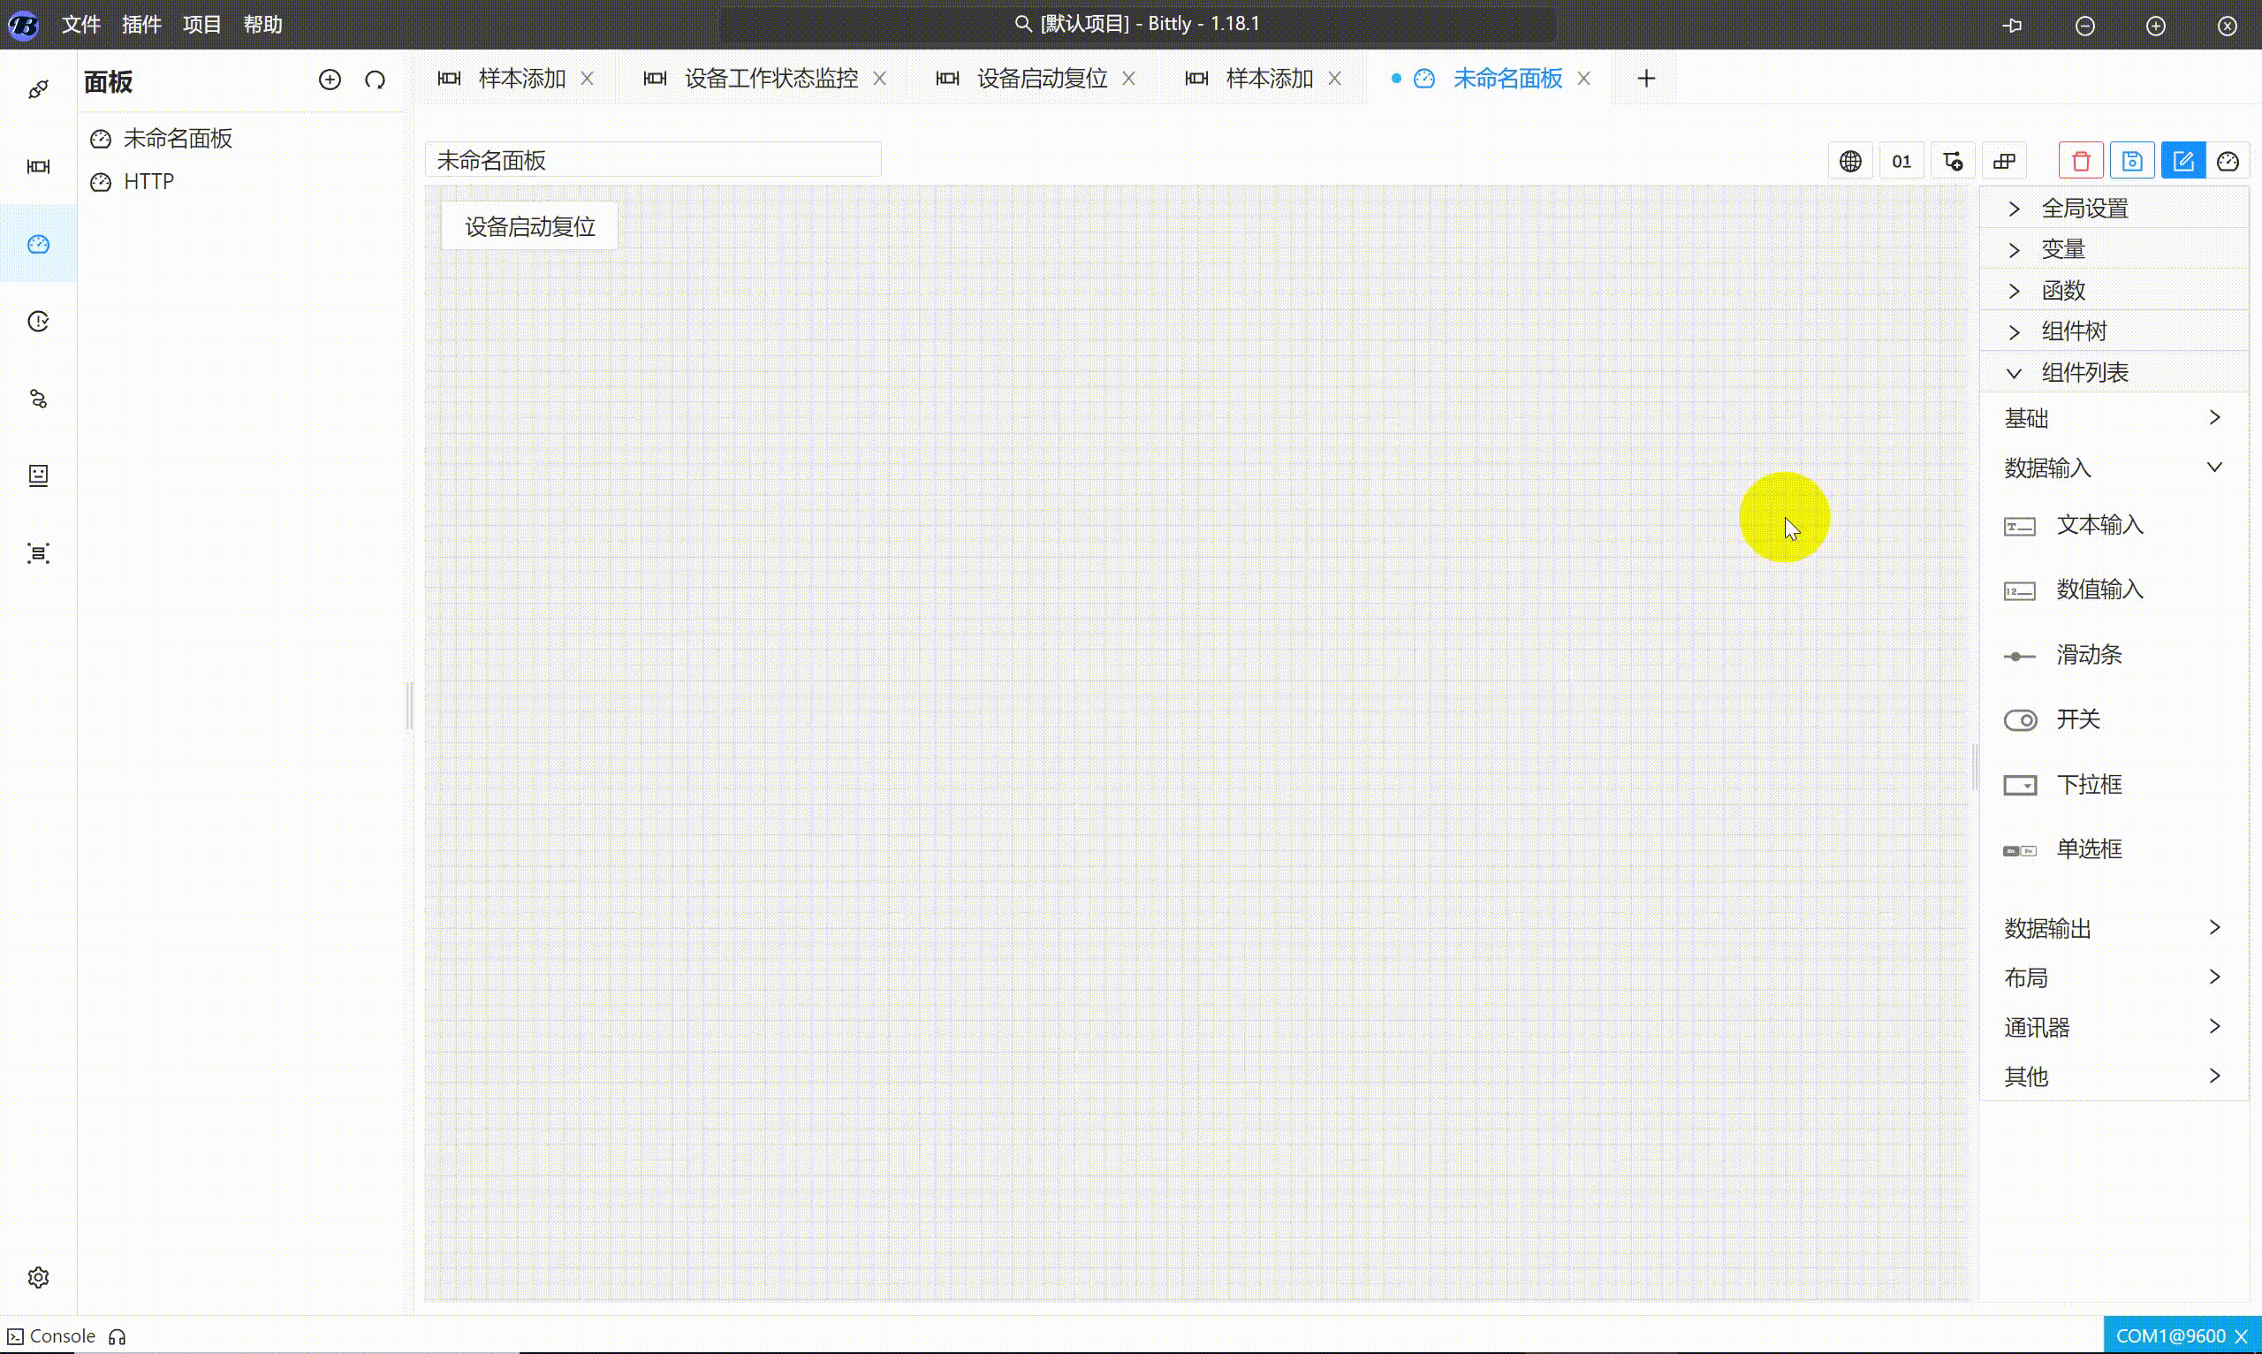Delete the current panel using the red trash icon

click(2081, 160)
